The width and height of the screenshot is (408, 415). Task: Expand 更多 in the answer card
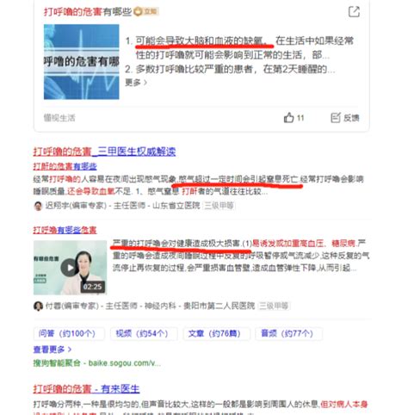136,83
